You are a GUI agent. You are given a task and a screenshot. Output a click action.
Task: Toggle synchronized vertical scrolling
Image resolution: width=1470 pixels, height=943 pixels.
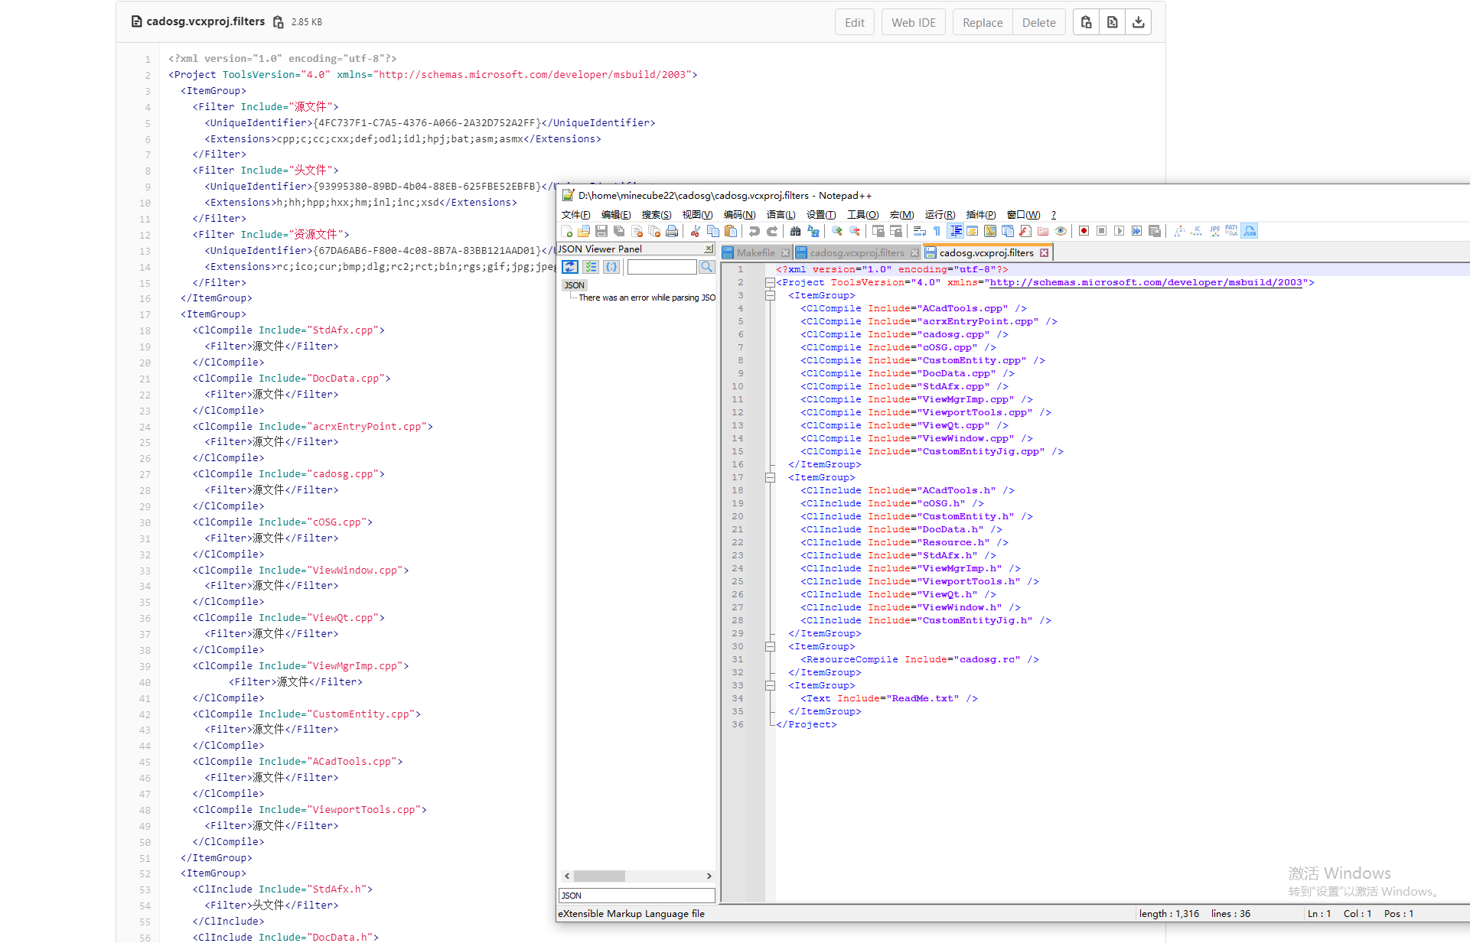878,231
